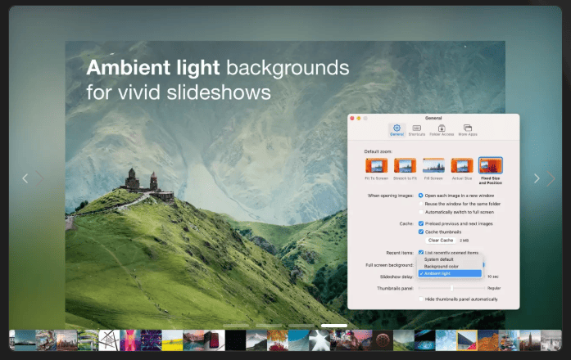This screenshot has width=571, height=360.
Task: Open the tall tower skyline thumbnail
Action: pos(530,340)
